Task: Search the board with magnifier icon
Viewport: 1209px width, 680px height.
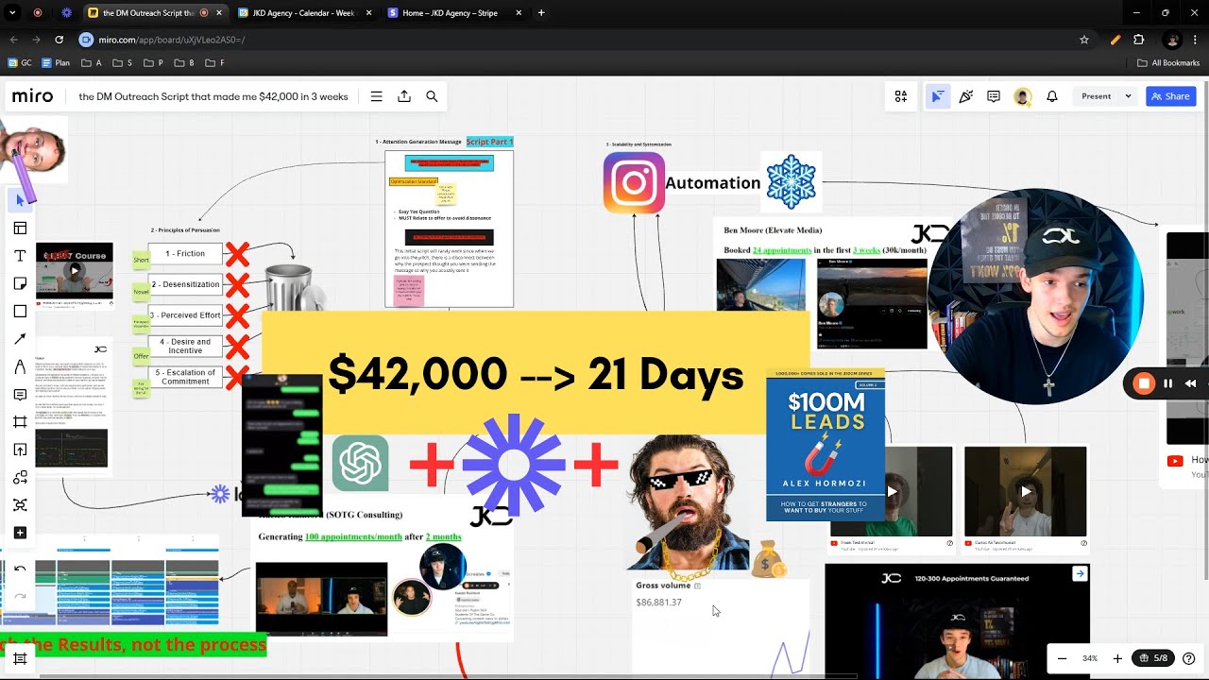Action: point(432,96)
